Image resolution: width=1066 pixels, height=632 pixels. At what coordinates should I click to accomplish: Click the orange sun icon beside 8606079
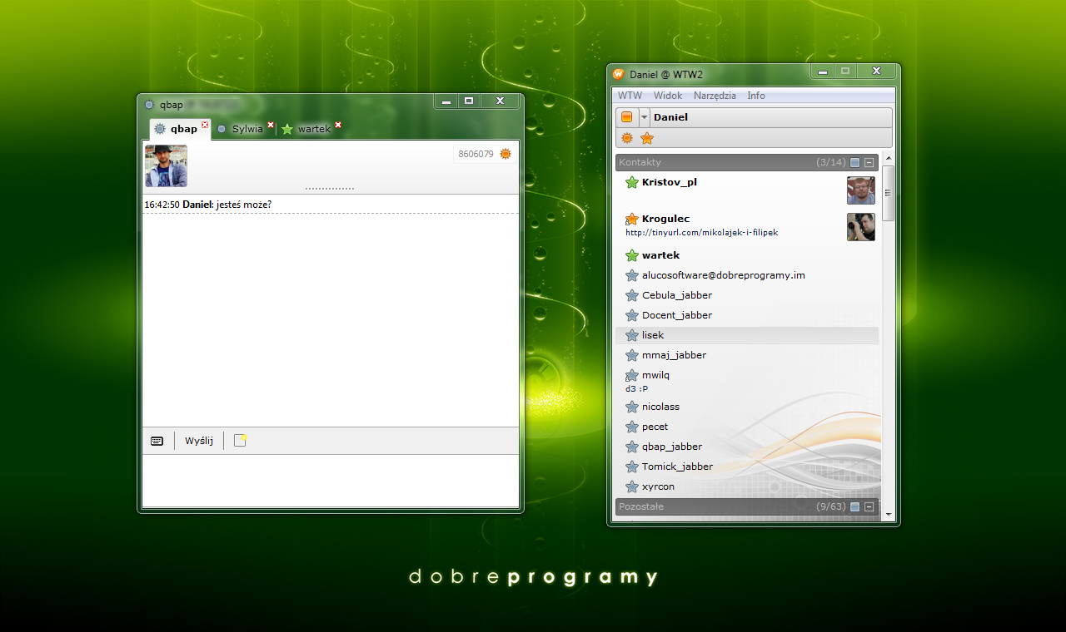(x=505, y=154)
